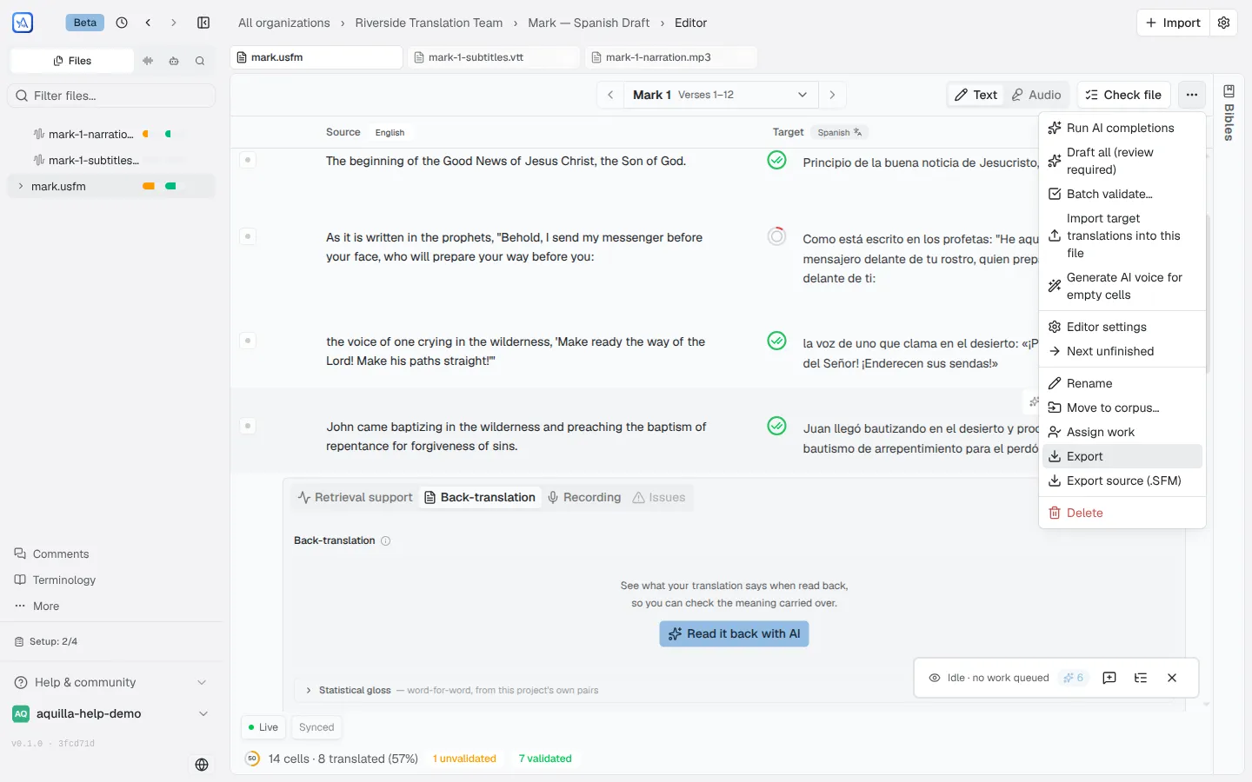Click the globe language icon

coord(202,765)
